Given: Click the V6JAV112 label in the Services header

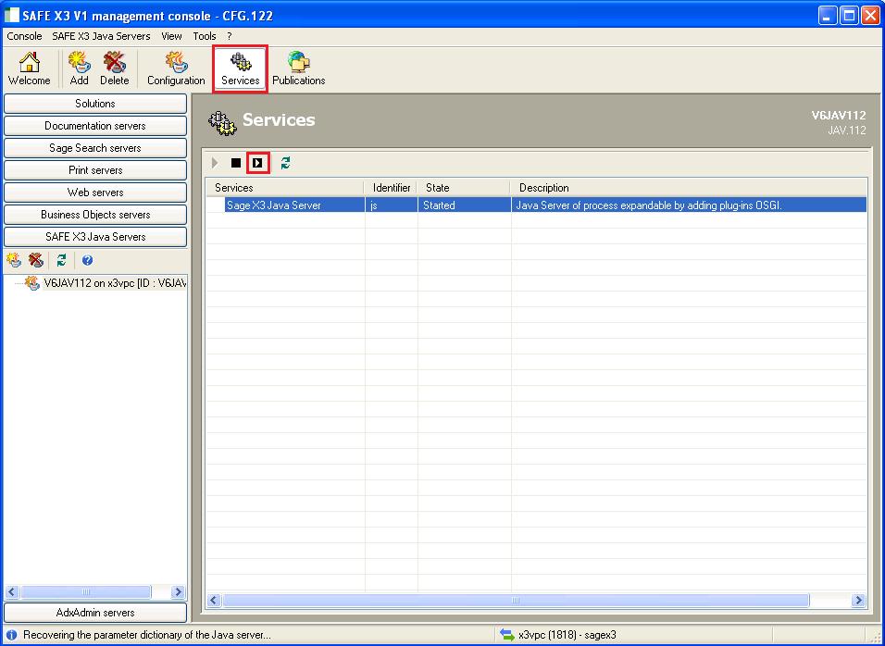Looking at the screenshot, I should (x=839, y=116).
